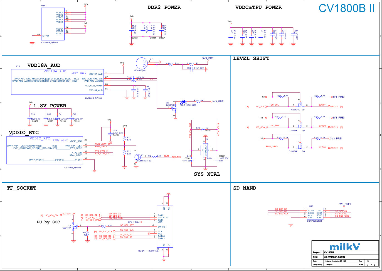Click the milkv logo in title block
The image size is (382, 271).
345,246
